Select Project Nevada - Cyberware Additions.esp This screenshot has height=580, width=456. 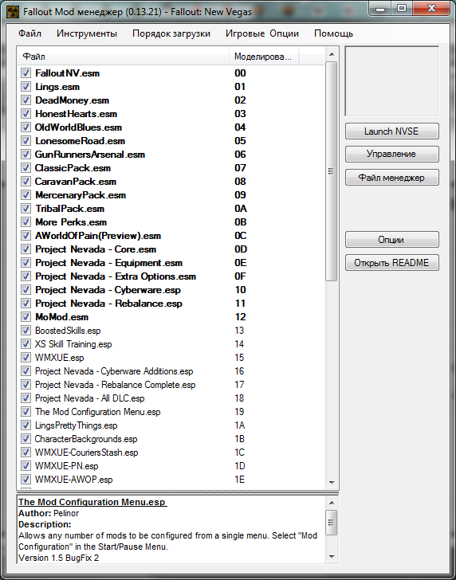(171, 371)
